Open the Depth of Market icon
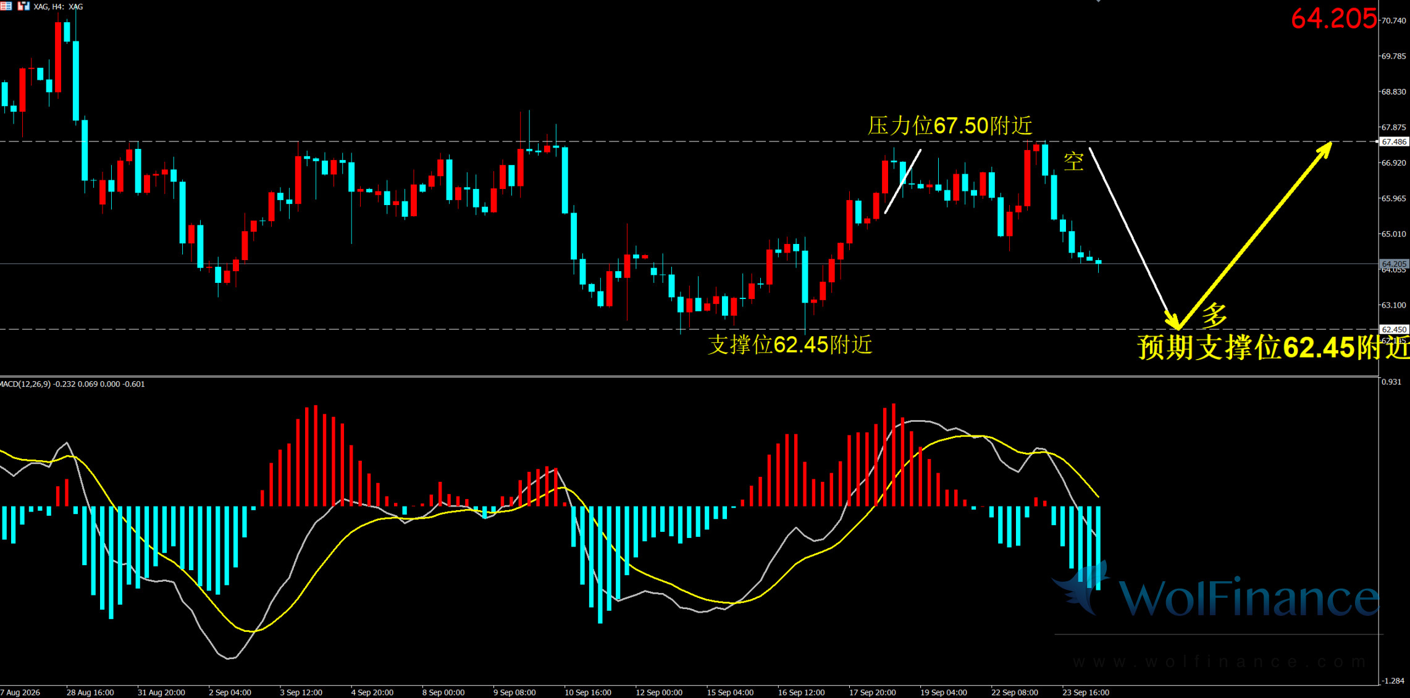 point(6,6)
